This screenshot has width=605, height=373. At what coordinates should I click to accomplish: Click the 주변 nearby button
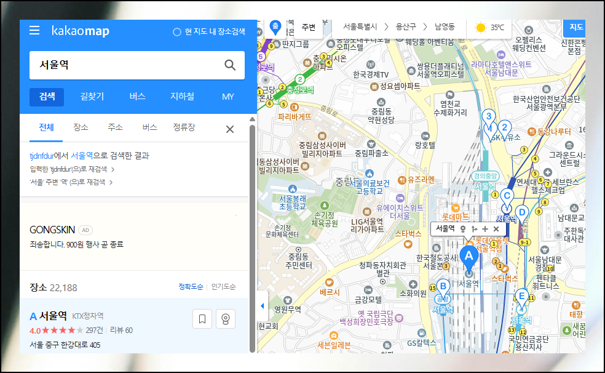pos(308,28)
